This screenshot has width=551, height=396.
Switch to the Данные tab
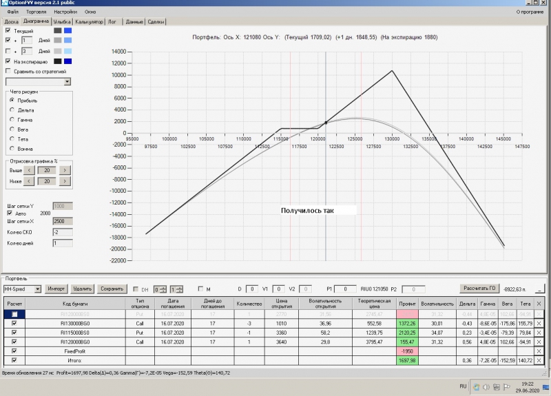[134, 22]
